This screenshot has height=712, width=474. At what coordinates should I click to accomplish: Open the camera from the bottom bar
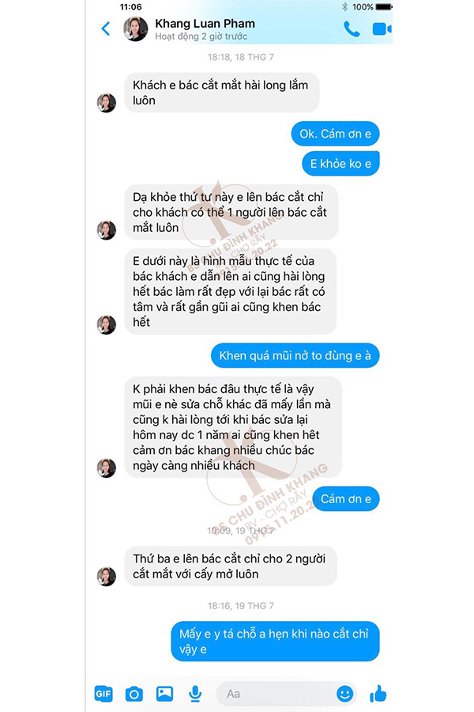pyautogui.click(x=134, y=693)
